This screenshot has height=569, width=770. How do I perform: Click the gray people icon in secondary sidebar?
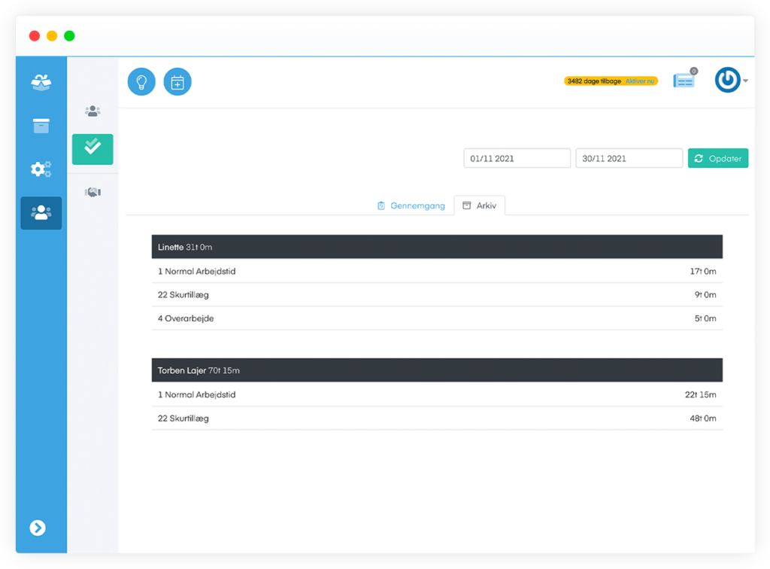coord(92,111)
